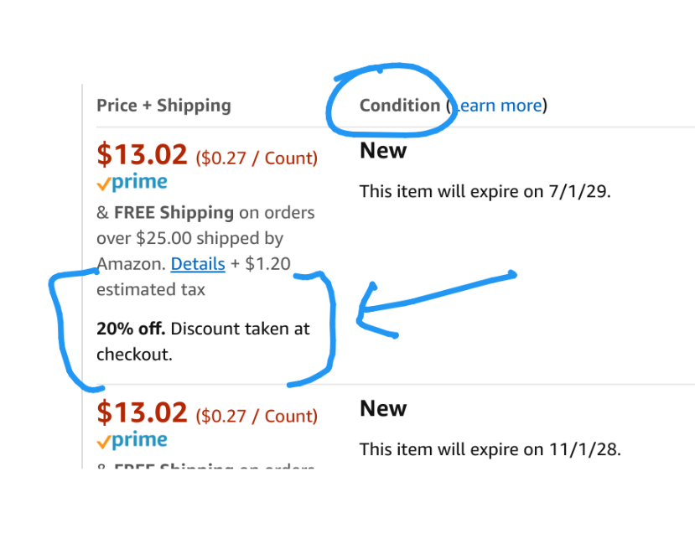
Task: Click the bold '20% off.' text
Action: tap(131, 329)
